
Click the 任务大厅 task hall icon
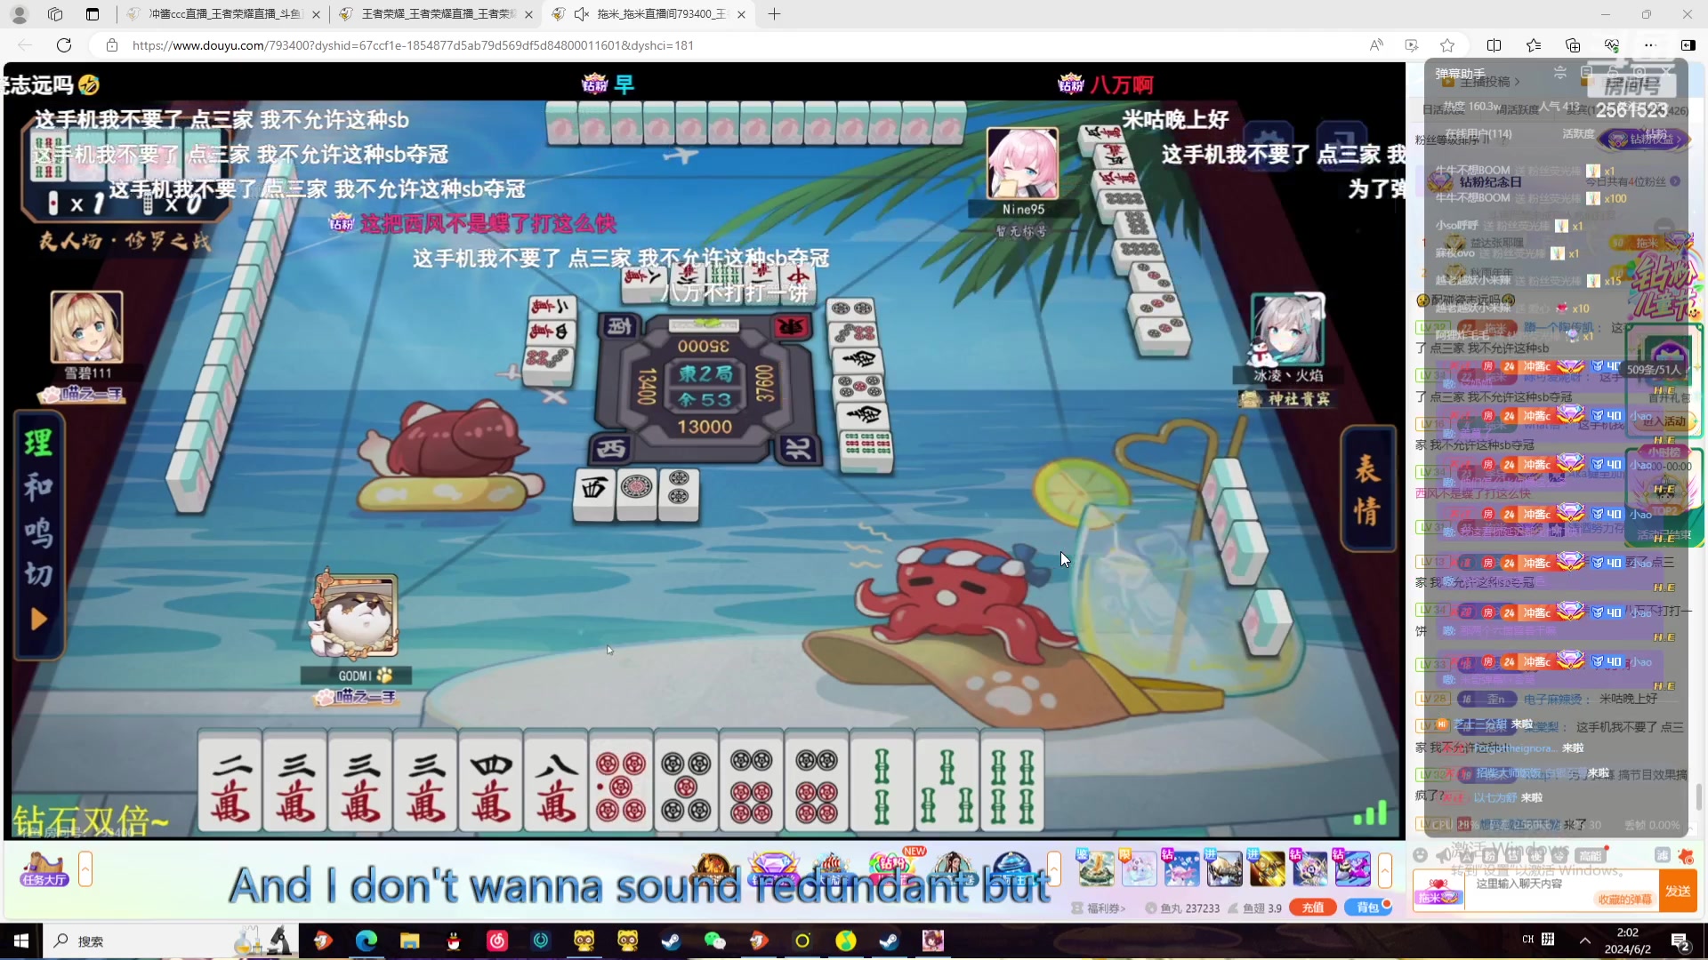tap(44, 868)
